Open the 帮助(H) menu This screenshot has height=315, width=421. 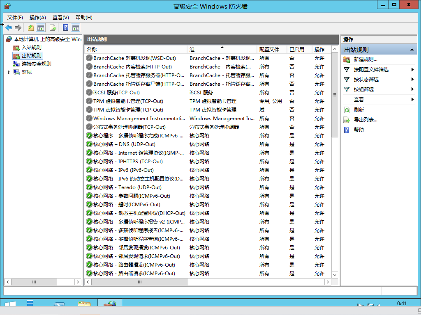coord(84,17)
